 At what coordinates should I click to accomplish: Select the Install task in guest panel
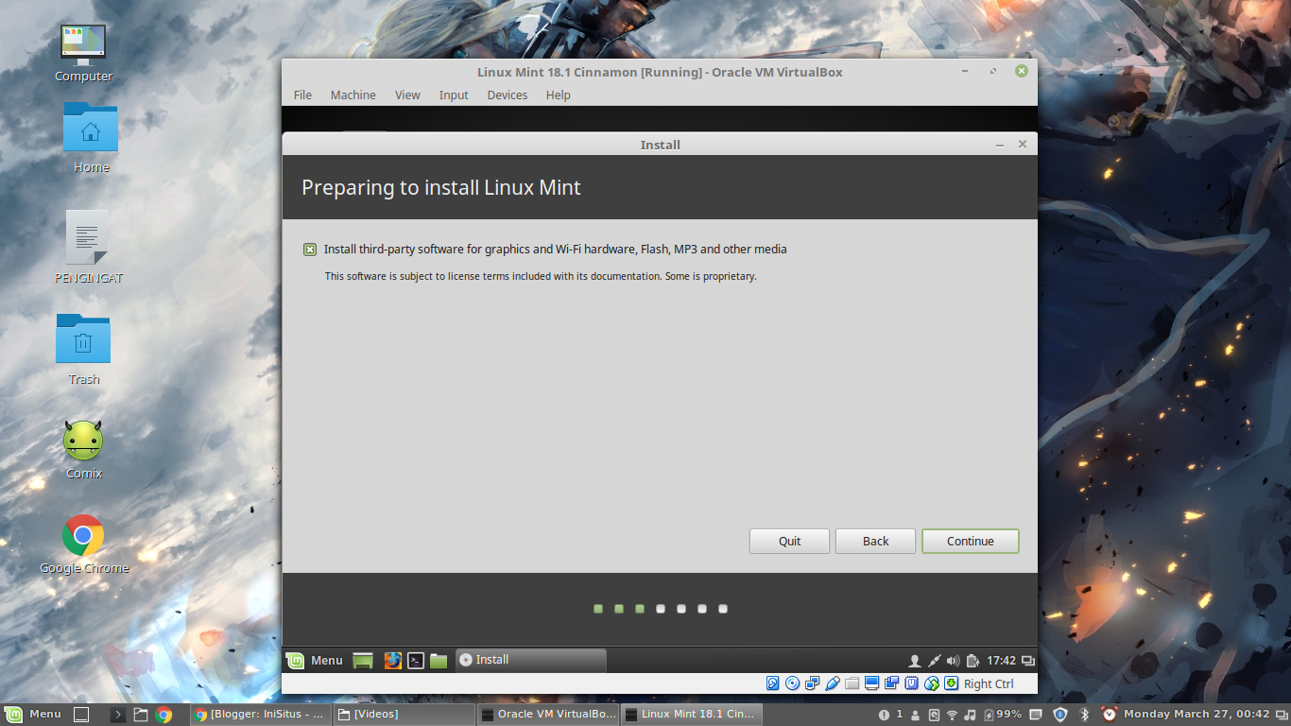531,660
